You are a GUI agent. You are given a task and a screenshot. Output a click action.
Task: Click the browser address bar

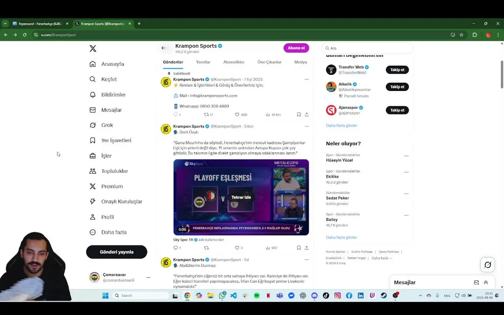click(241, 35)
